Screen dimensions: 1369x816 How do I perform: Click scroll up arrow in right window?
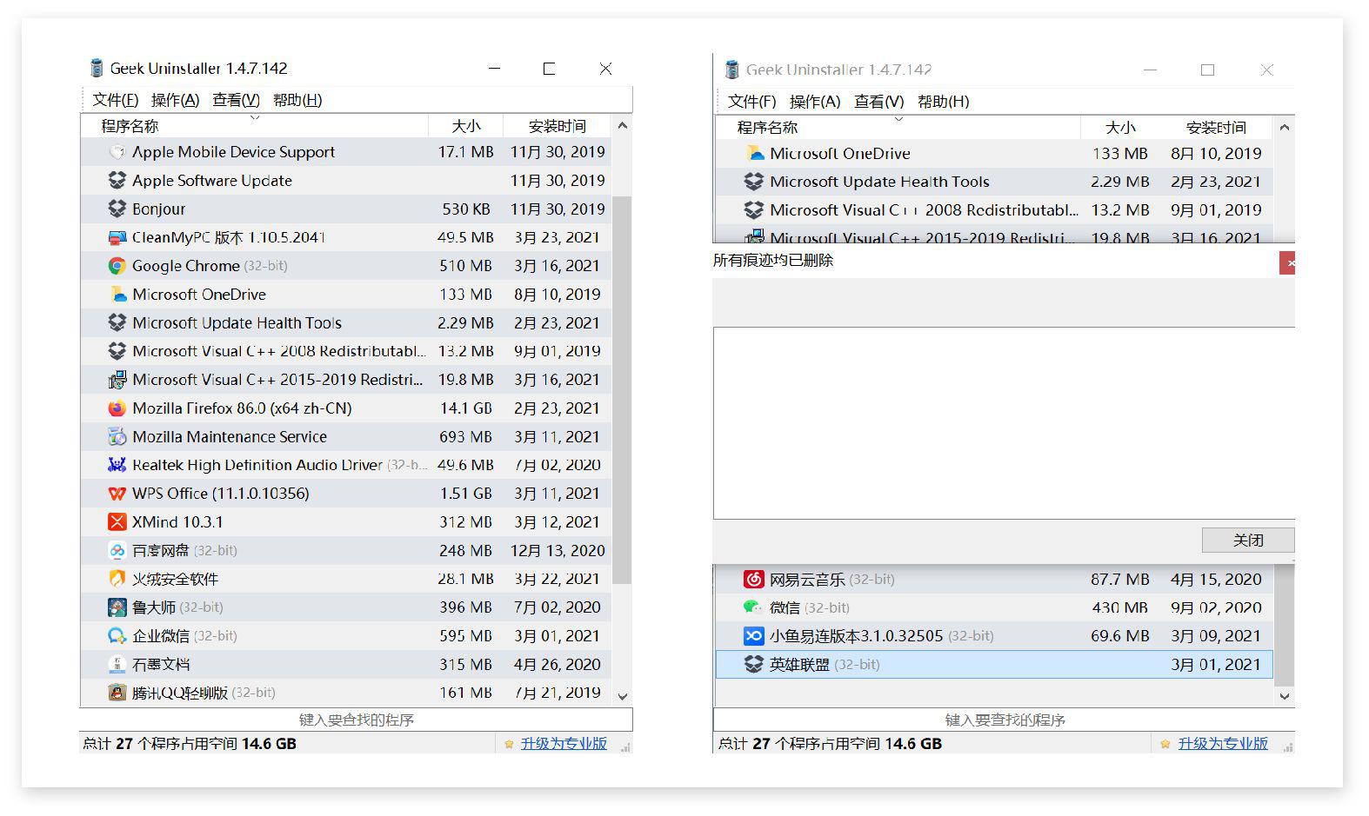coord(1285,128)
